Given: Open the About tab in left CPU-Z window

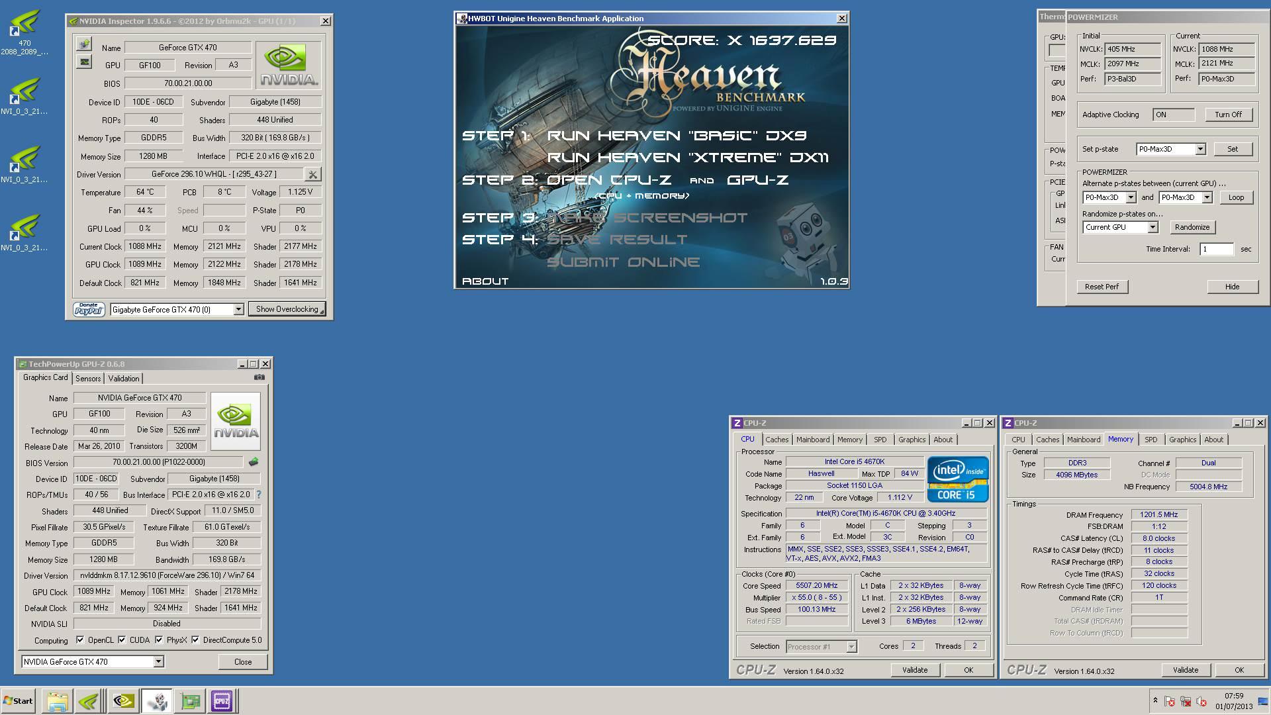Looking at the screenshot, I should [943, 440].
